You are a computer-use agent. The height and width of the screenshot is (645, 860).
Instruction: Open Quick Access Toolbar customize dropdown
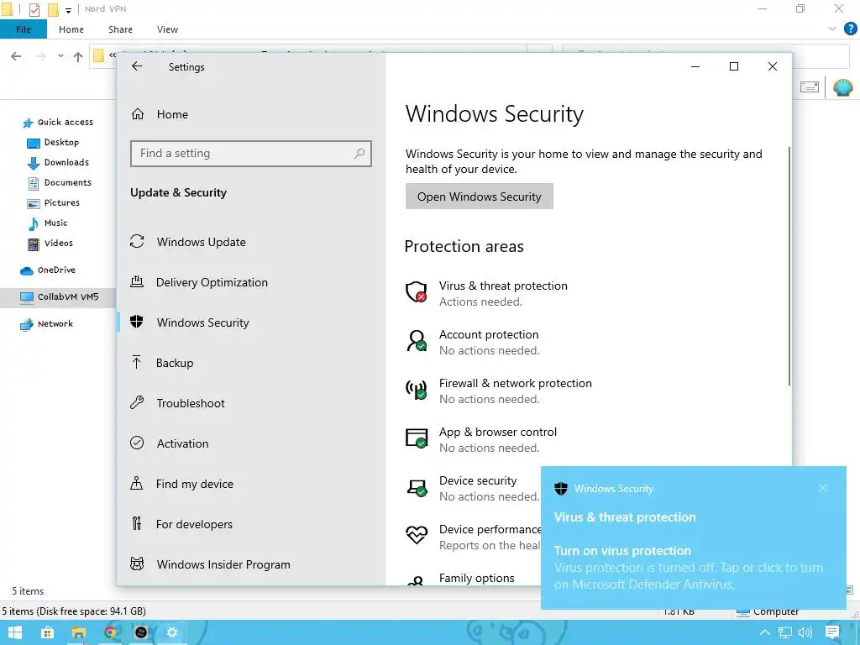(x=69, y=10)
